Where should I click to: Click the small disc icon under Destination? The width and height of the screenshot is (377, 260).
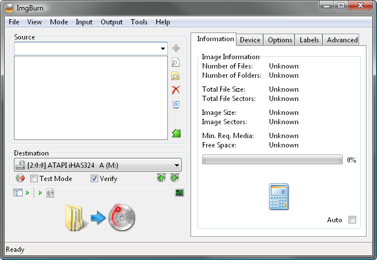click(x=51, y=193)
